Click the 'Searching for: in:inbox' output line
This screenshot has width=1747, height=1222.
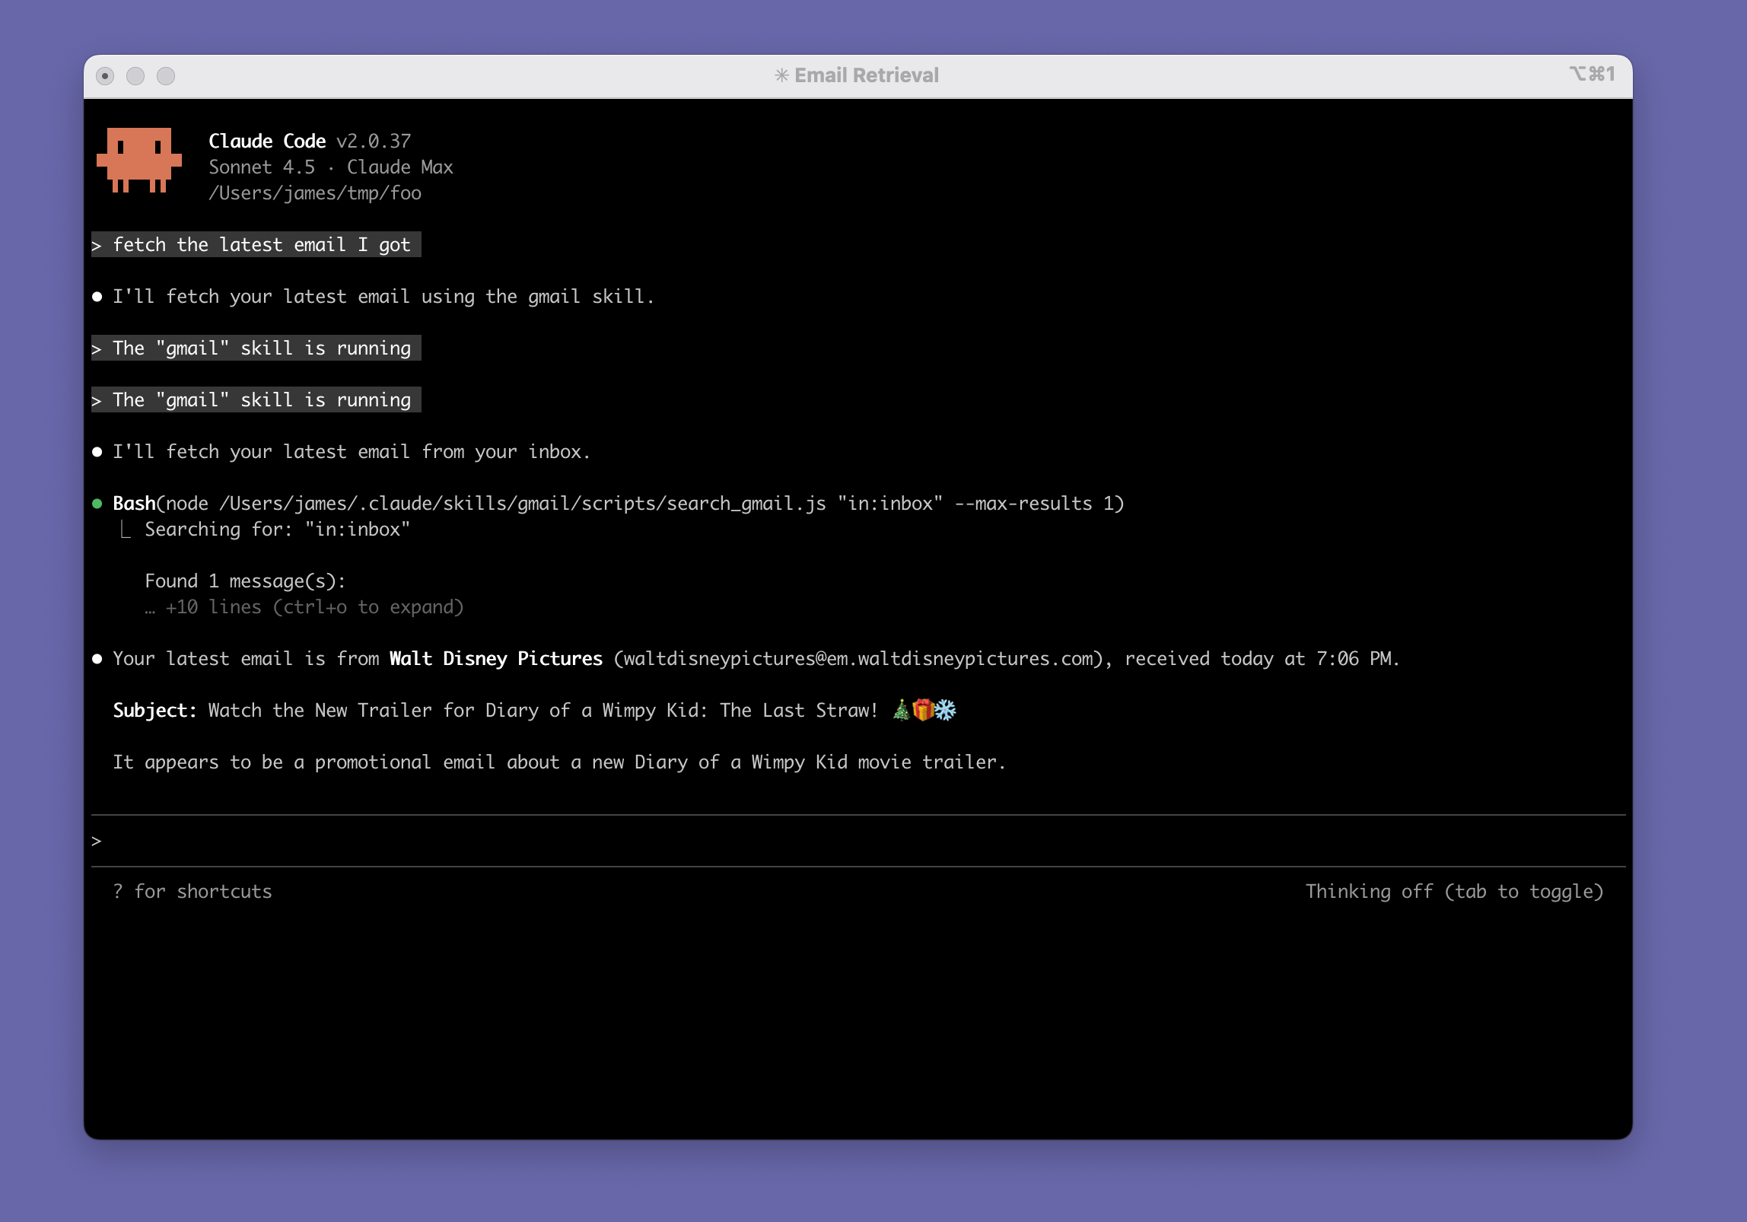coord(277,530)
